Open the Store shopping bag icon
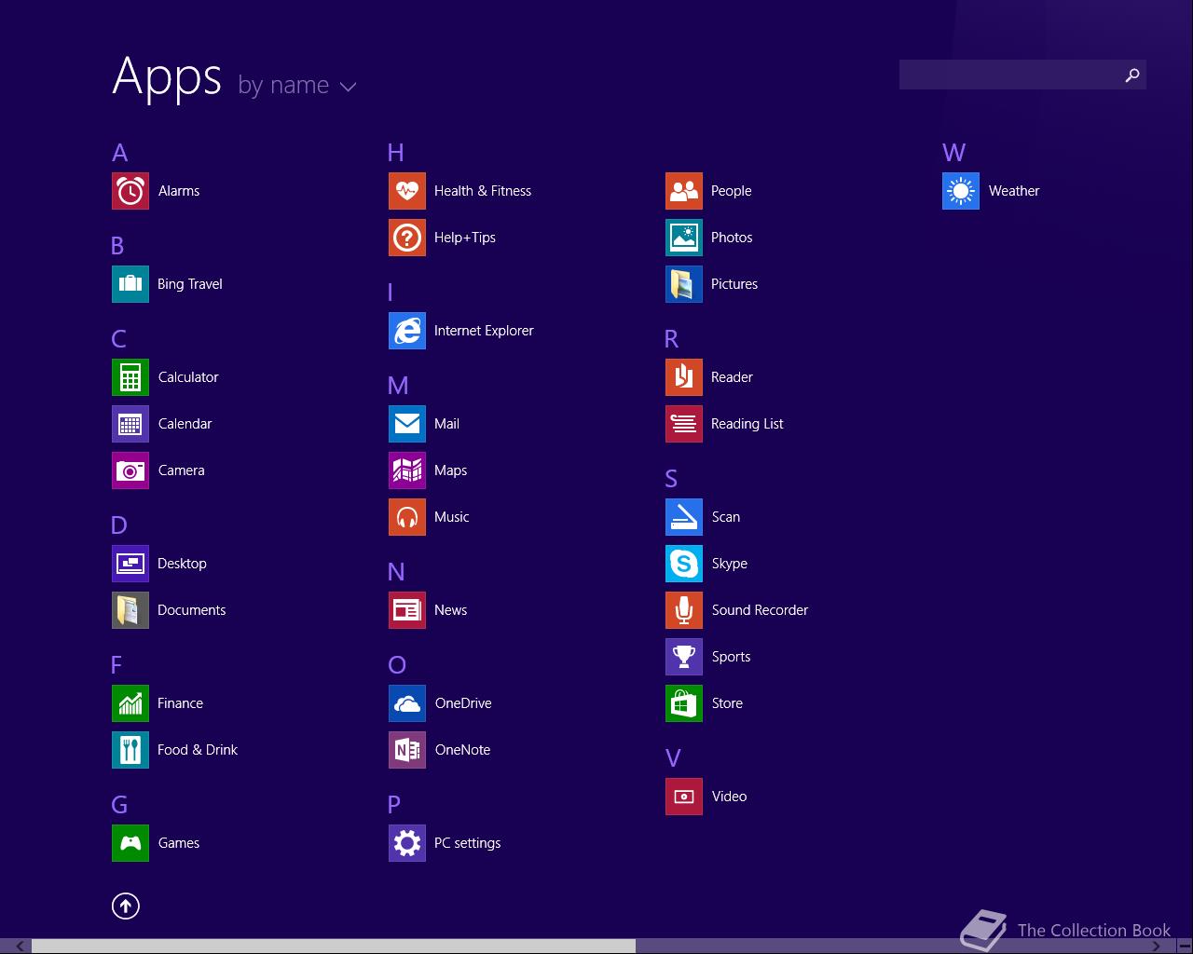The image size is (1193, 954). tap(684, 703)
